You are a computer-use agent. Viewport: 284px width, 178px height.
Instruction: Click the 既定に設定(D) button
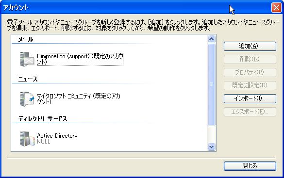(250, 85)
